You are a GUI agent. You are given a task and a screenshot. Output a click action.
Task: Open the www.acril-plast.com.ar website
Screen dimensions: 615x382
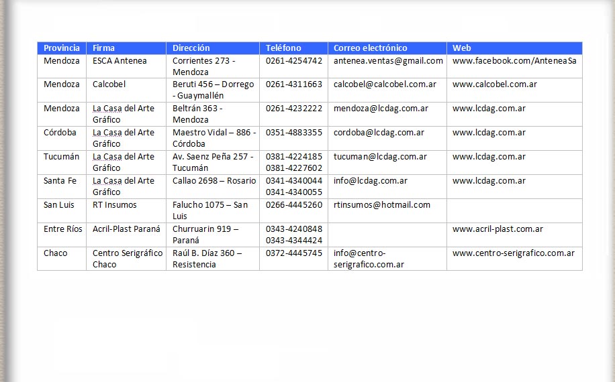[498, 229]
